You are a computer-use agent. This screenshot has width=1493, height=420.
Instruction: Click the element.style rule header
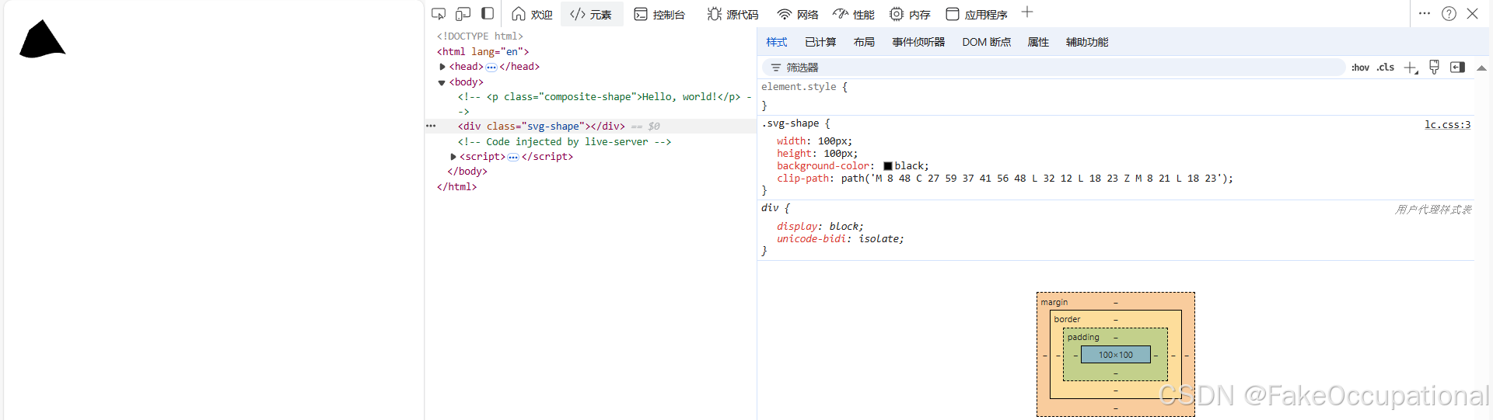pos(805,87)
